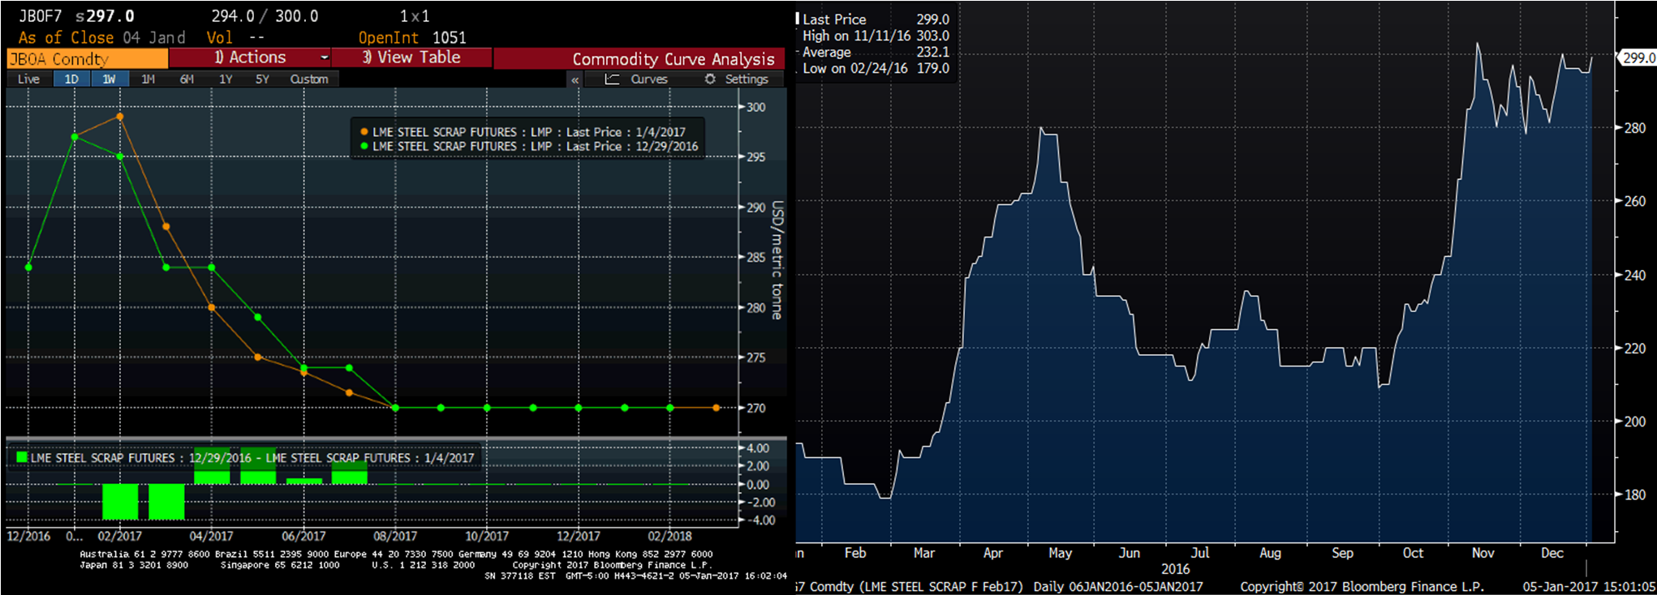Toggle the 1W period button
The width and height of the screenshot is (1657, 595).
[x=109, y=79]
